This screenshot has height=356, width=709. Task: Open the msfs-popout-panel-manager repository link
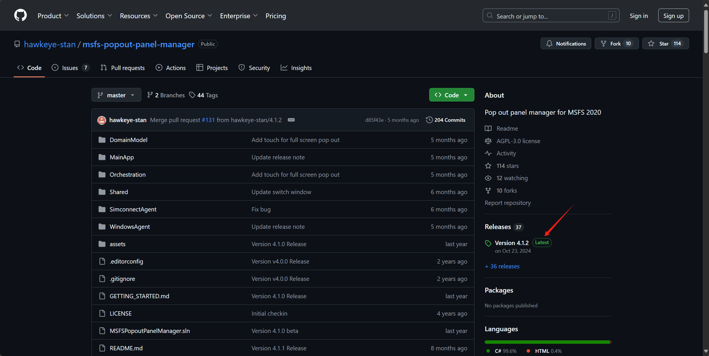(x=138, y=44)
